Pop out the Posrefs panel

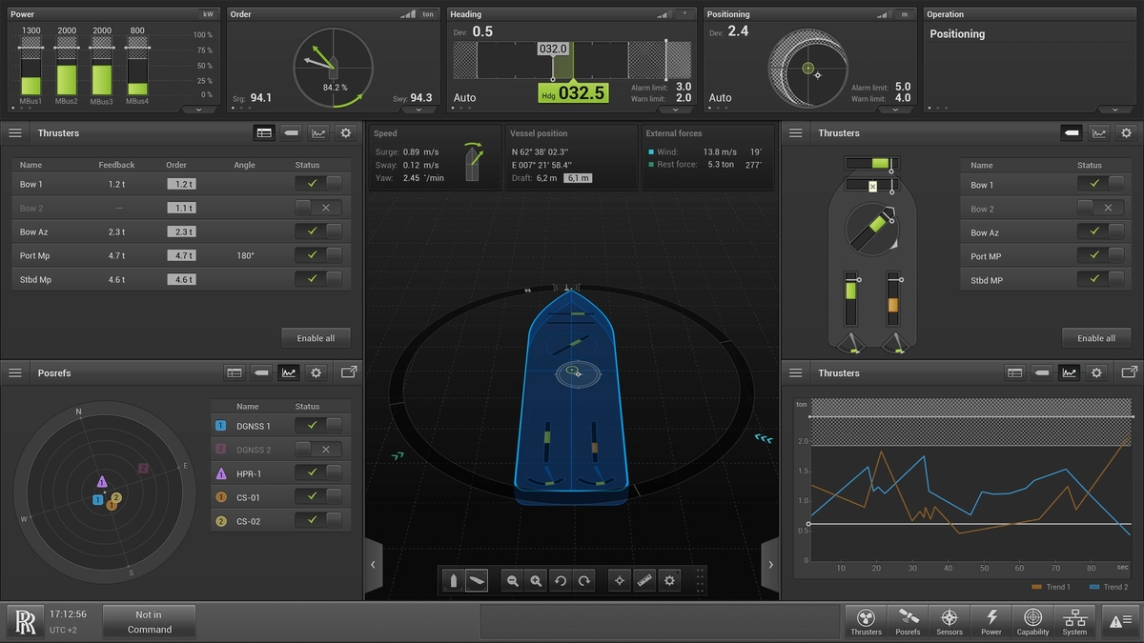pyautogui.click(x=348, y=372)
